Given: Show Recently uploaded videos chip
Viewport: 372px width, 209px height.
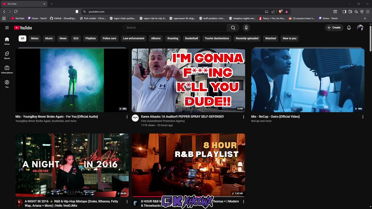Looking at the screenshot, I should pos(247,38).
